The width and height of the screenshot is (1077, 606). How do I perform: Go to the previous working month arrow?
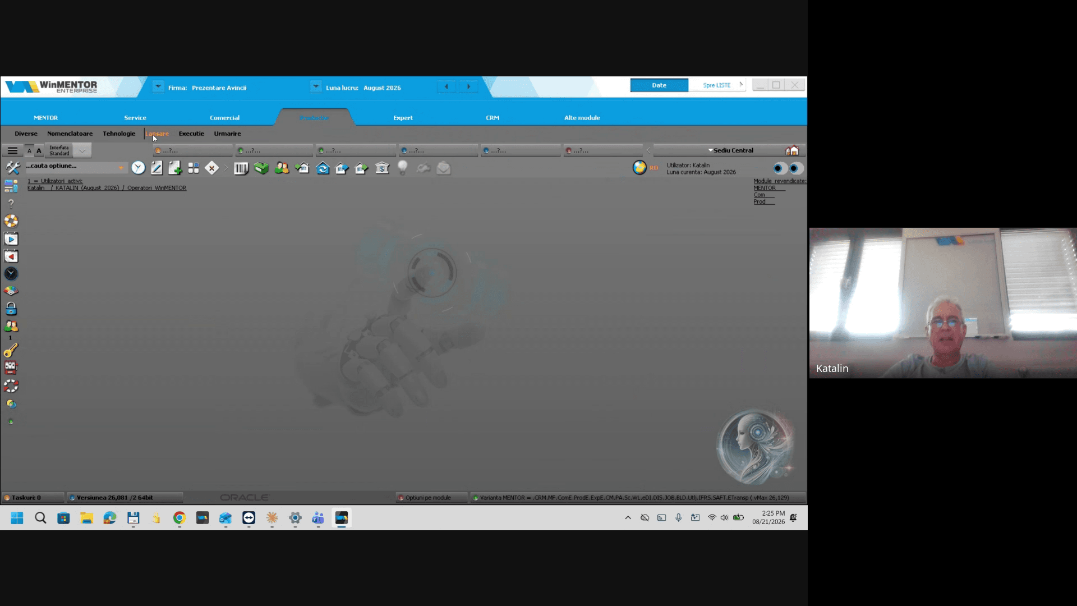point(447,86)
